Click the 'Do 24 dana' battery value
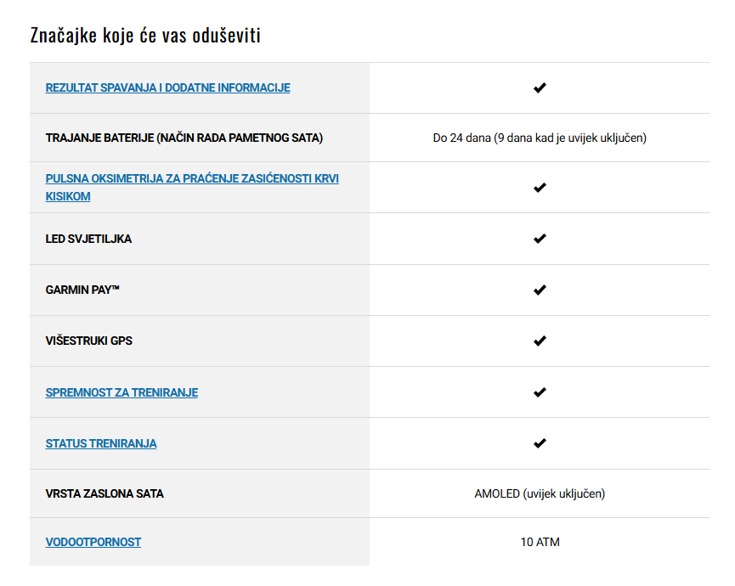 (540, 138)
